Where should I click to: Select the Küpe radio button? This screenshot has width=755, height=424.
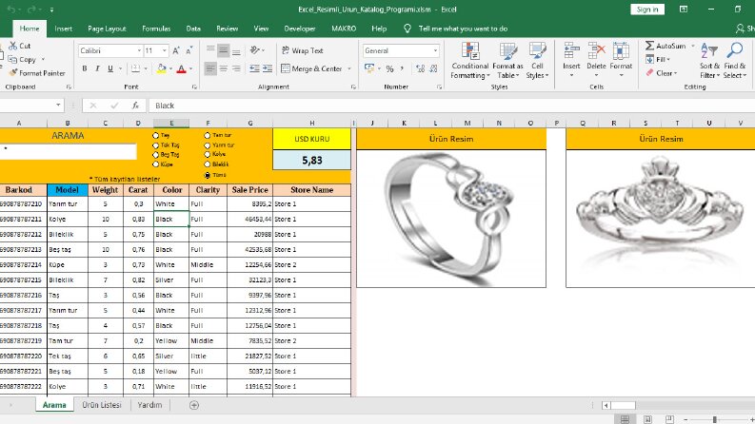155,164
